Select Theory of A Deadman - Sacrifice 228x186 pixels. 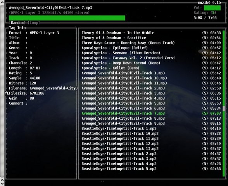pos(151,38)
